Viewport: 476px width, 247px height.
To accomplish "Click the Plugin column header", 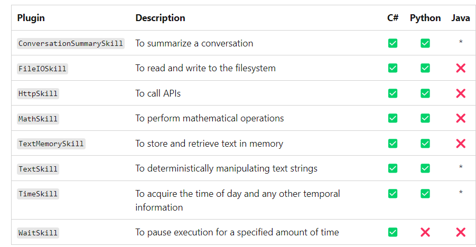I will click(x=31, y=18).
